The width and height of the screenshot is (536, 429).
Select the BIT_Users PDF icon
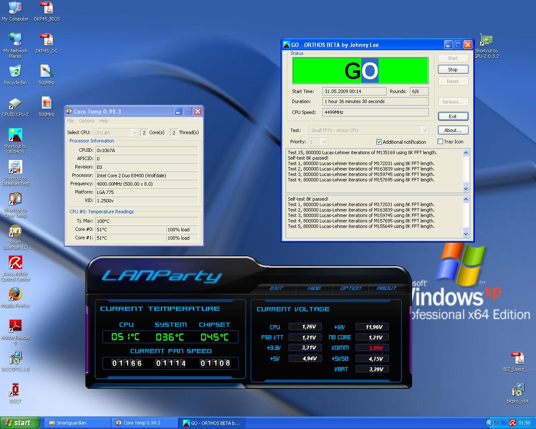coord(518,362)
